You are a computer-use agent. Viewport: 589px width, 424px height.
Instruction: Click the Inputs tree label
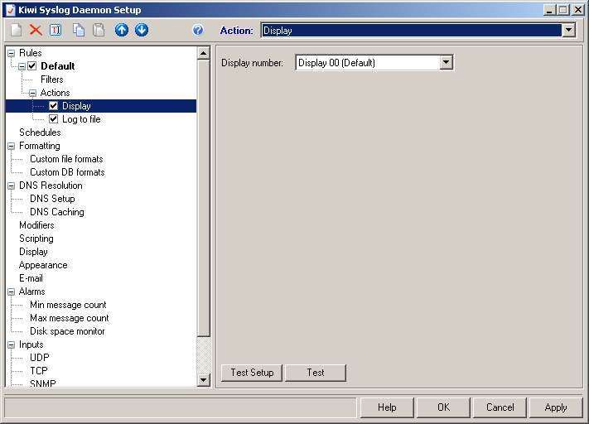[x=31, y=344]
